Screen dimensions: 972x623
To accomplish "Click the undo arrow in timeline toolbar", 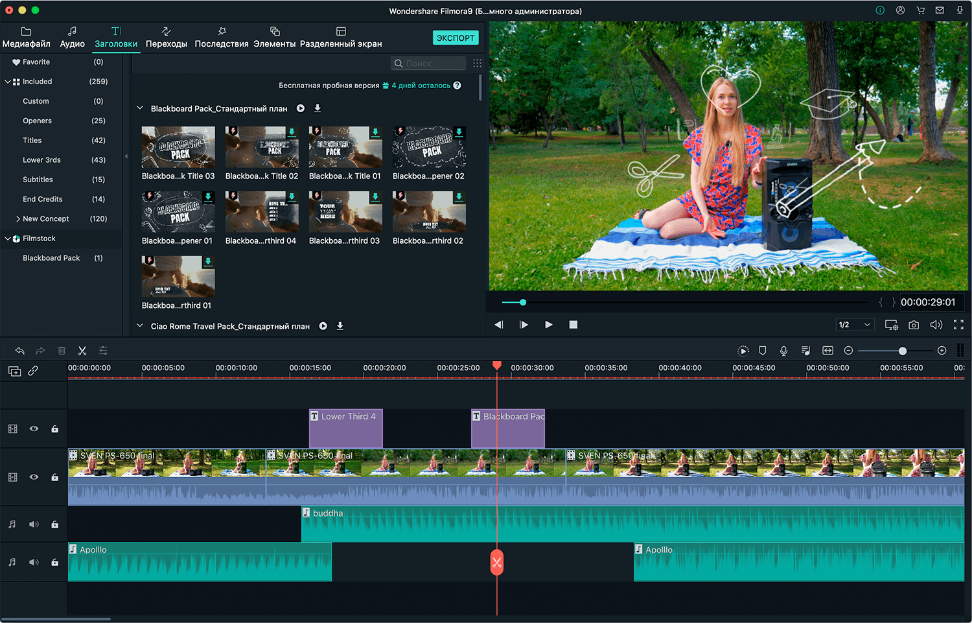I will pos(20,351).
